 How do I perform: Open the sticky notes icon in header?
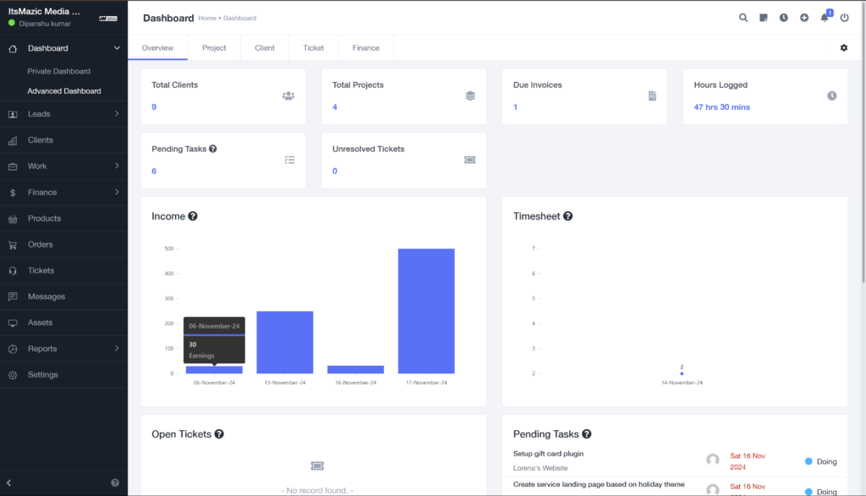764,18
